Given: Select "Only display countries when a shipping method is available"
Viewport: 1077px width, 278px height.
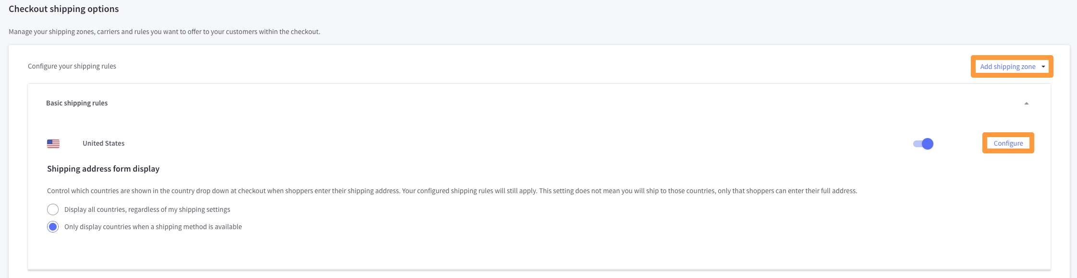Looking at the screenshot, I should click(53, 226).
